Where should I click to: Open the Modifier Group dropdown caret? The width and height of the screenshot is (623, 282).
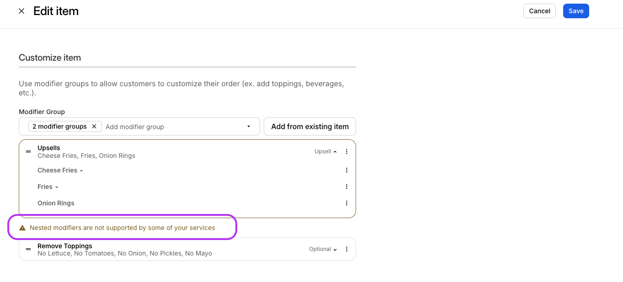tap(249, 126)
